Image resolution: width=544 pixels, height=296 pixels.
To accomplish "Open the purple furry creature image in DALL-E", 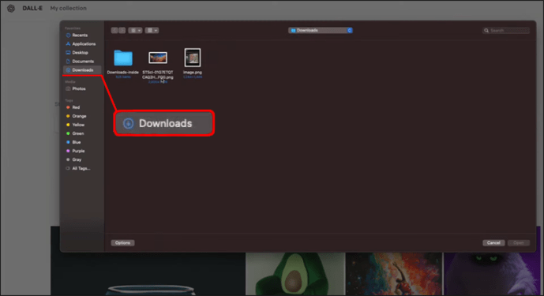I will pos(492,274).
